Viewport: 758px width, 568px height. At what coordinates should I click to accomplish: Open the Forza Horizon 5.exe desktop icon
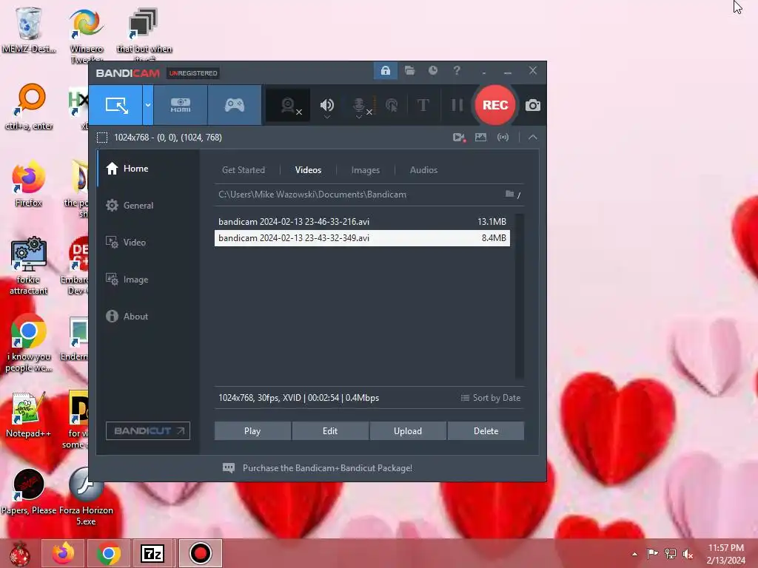(x=86, y=496)
